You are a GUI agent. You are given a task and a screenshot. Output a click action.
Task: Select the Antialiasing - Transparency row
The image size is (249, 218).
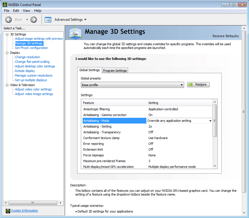click(x=147, y=132)
